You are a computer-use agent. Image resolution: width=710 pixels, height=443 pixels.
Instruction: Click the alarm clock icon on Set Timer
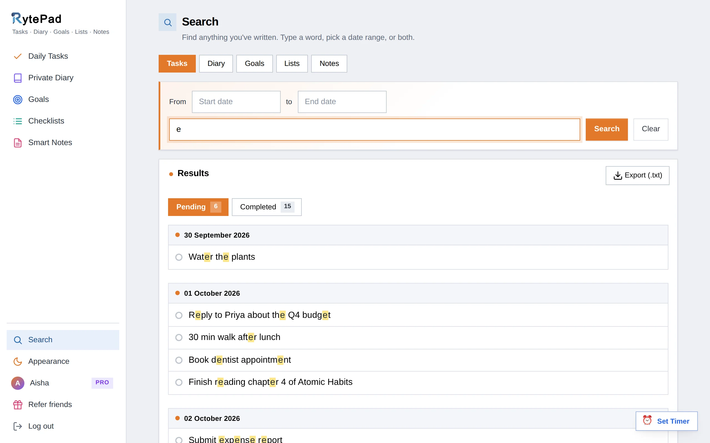[647, 421]
